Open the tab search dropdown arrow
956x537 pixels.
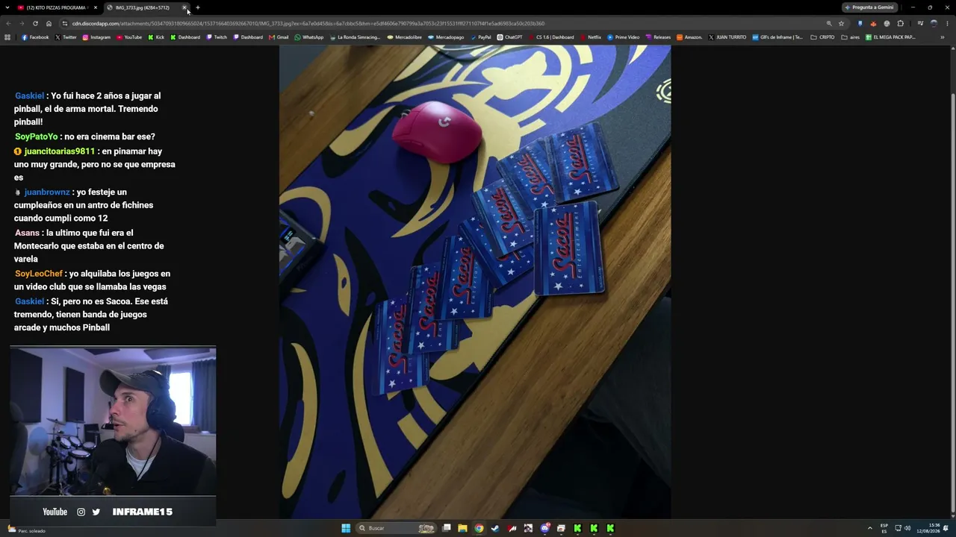pos(7,7)
